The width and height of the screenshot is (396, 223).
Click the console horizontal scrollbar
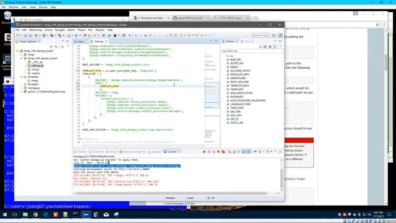click(176, 193)
